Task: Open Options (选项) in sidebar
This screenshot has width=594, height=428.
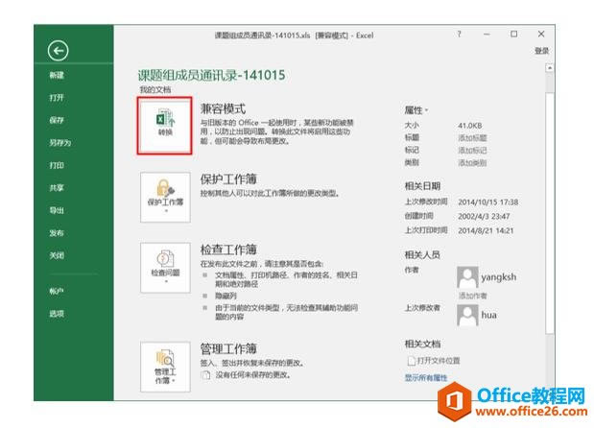Action: click(x=57, y=314)
